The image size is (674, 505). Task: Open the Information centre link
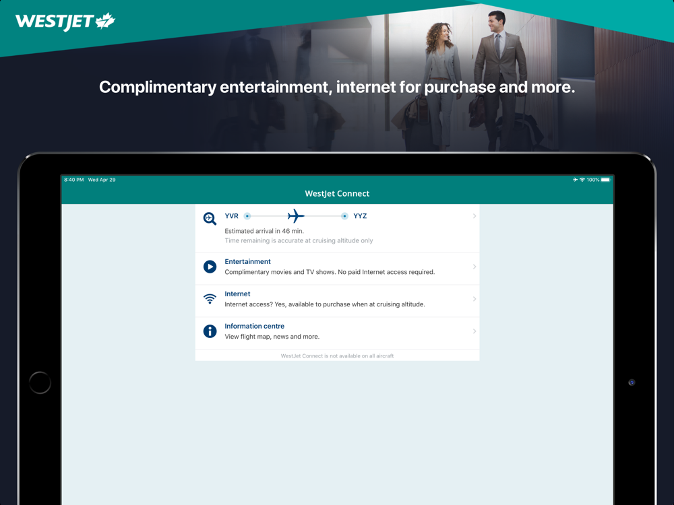point(255,326)
